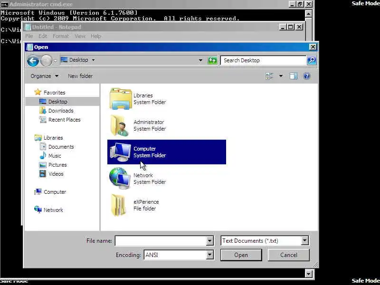The height and width of the screenshot is (285, 380).
Task: Open the View menu in Notepad
Action: 80,36
